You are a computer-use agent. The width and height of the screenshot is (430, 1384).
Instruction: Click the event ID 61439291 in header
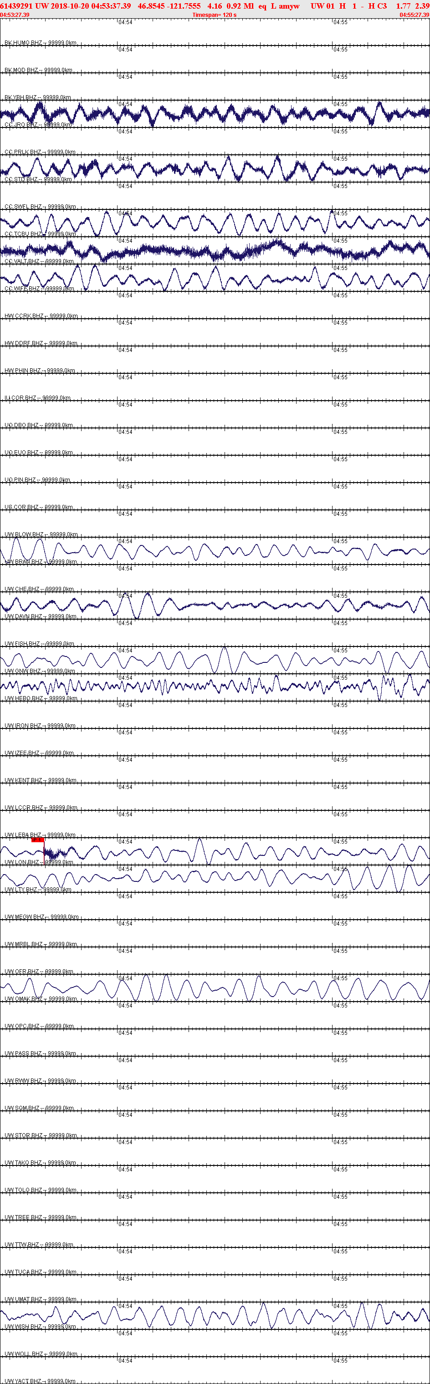[x=17, y=6]
